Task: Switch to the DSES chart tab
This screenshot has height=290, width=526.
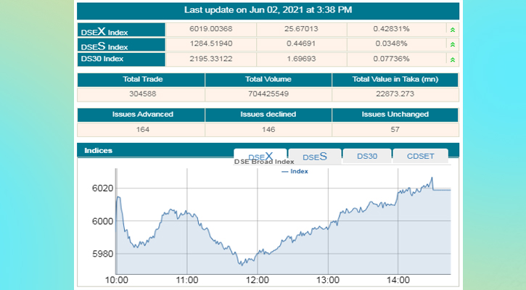Action: pos(315,156)
